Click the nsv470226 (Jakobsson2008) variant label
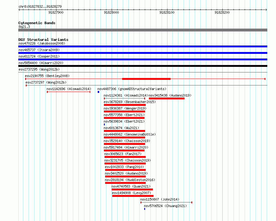The width and height of the screenshot is (276, 221). (x=42, y=43)
